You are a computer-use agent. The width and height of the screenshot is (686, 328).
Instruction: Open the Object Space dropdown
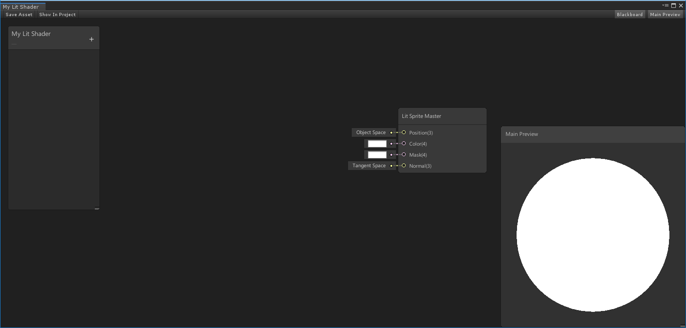tap(372, 132)
